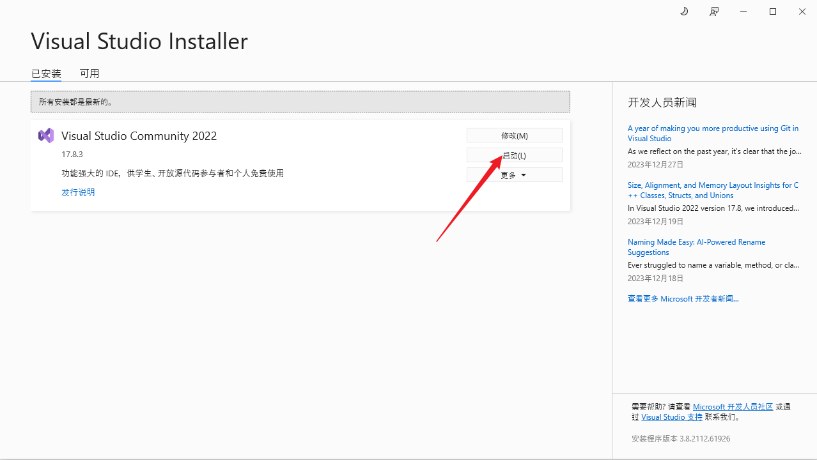Click the purple Visual Studio logo
Viewport: 817px width, 460px height.
46,135
